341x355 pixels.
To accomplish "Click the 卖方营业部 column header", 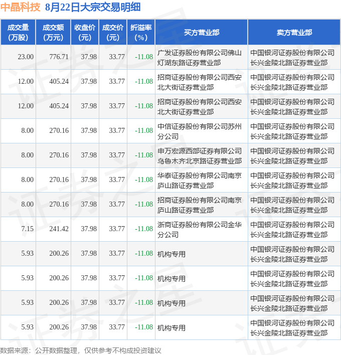I will click(294, 33).
